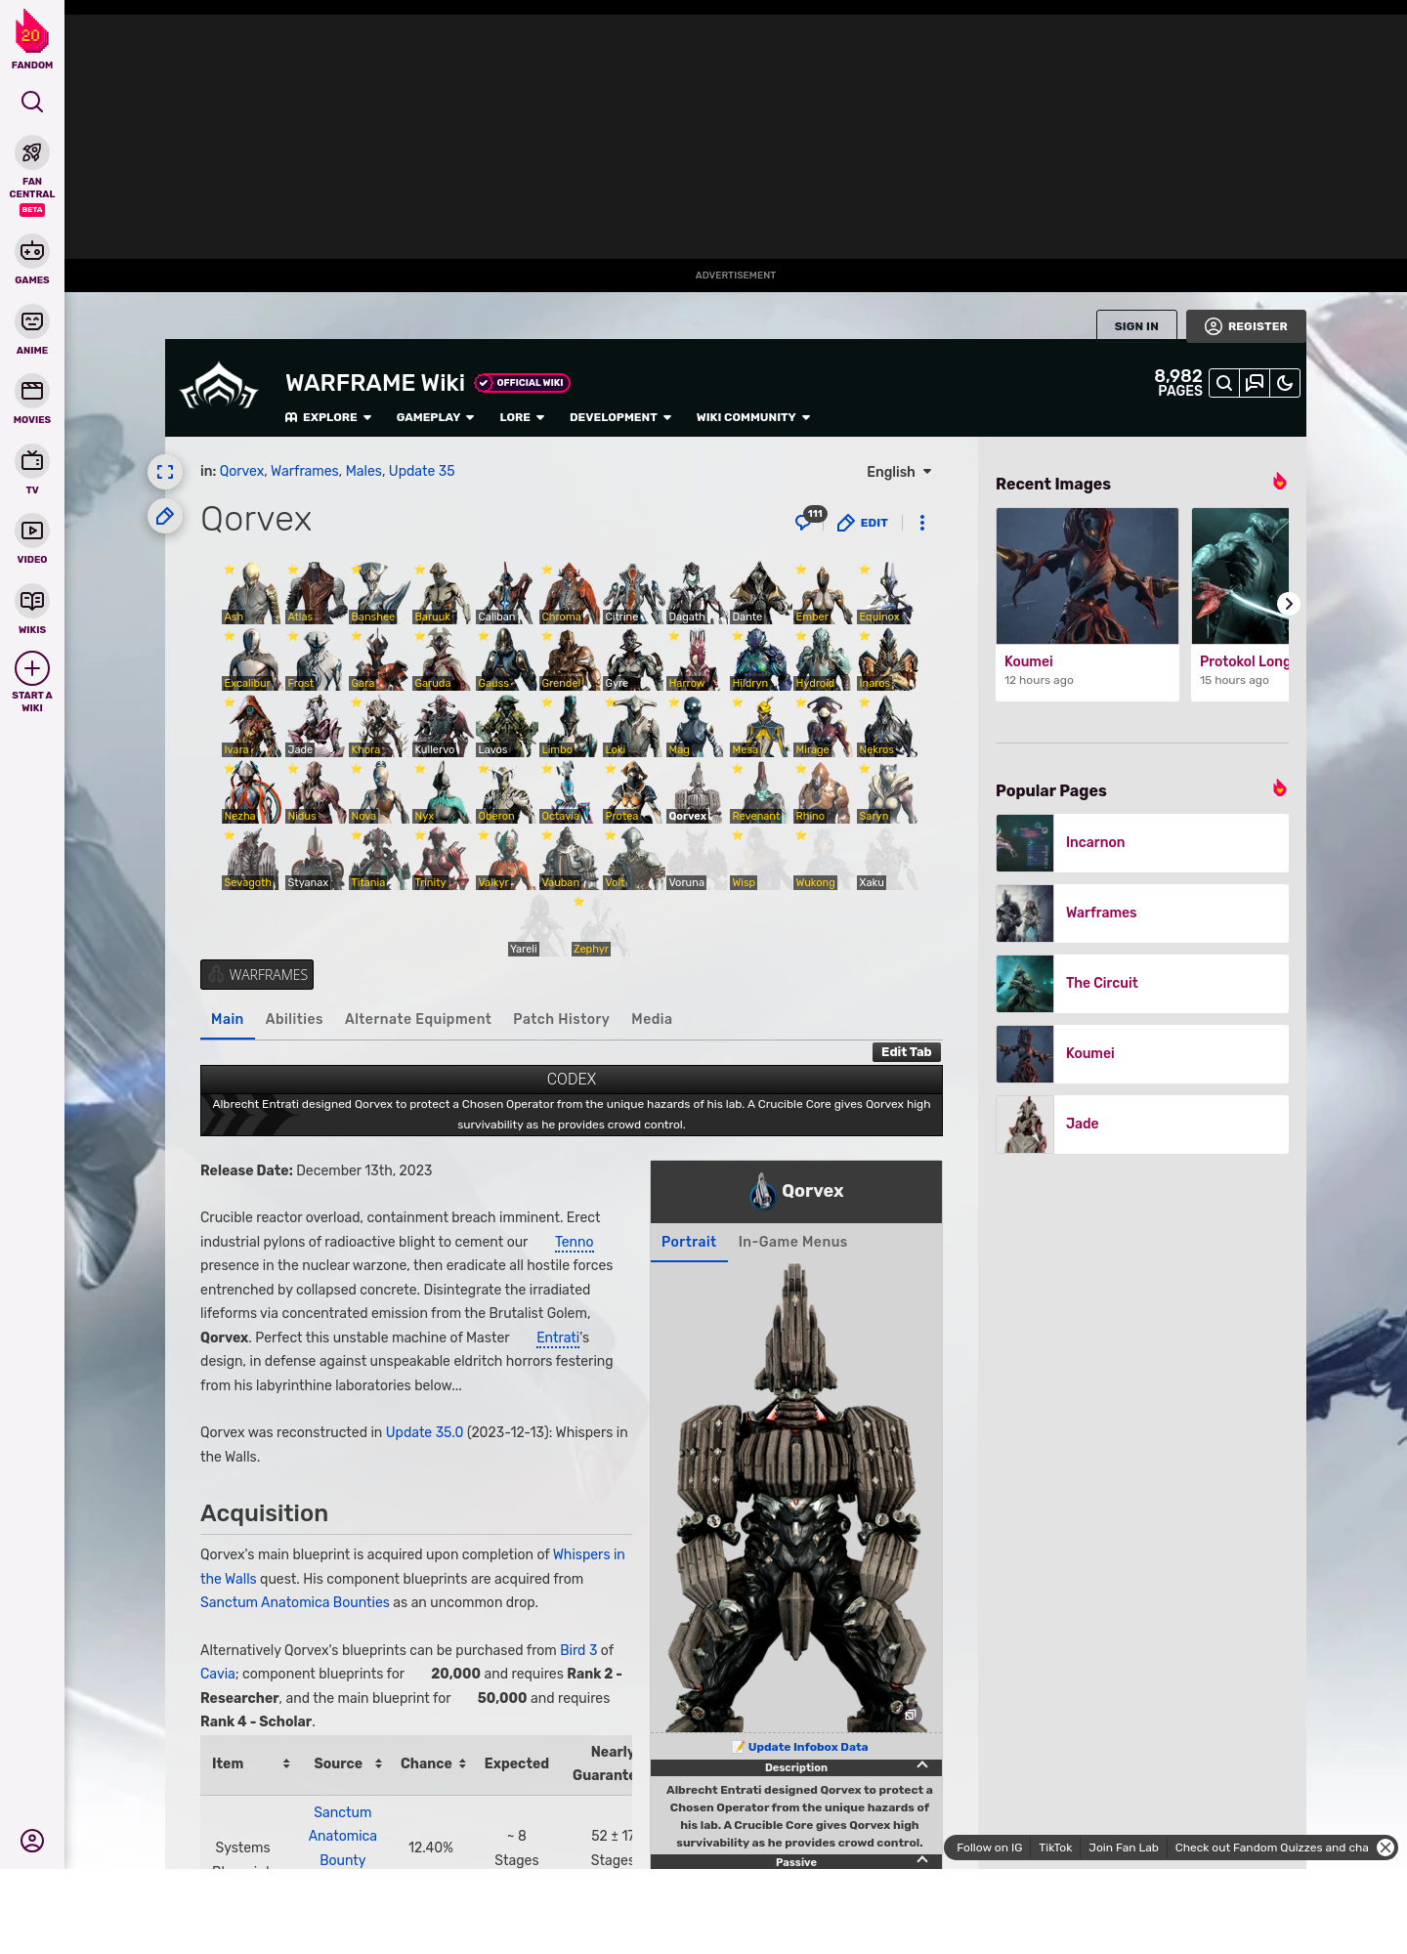Click the wiki header search icon
This screenshot has width=1407, height=1954.
point(1224,383)
